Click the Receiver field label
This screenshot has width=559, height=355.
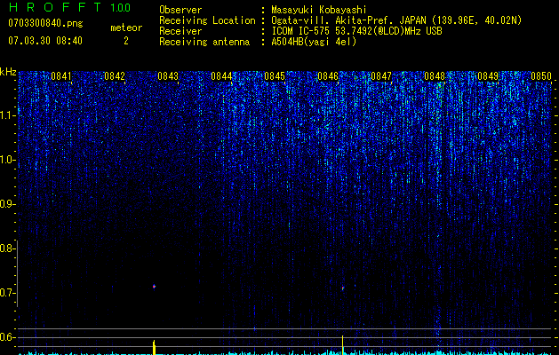point(180,31)
